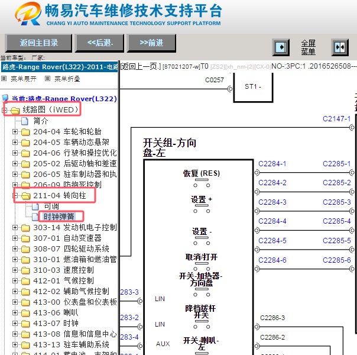Click the 205-02 folder icon
Viewport: 357px width, 355px height.
coord(25,164)
